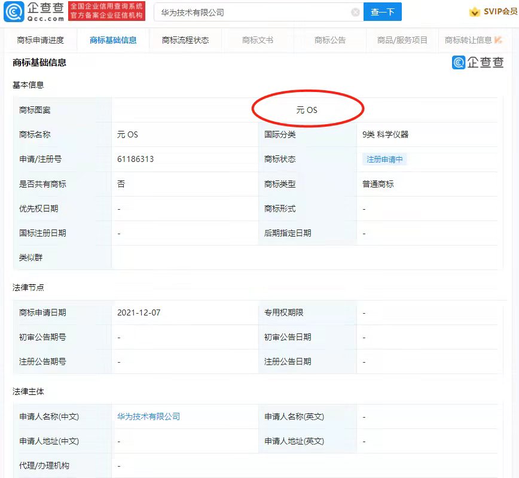Clear the search box with the X icon
This screenshot has width=519, height=478.
coord(355,13)
